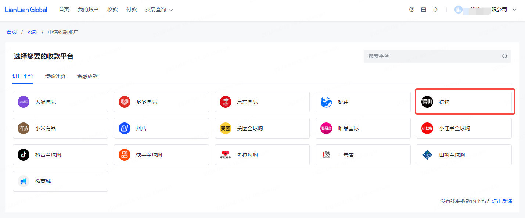Image resolution: width=525 pixels, height=218 pixels.
Task: Click the help question mark icon
Action: click(412, 10)
